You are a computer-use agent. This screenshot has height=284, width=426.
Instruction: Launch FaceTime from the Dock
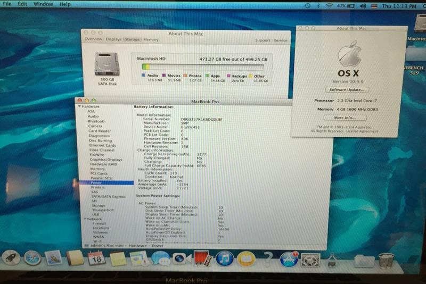(x=182, y=258)
